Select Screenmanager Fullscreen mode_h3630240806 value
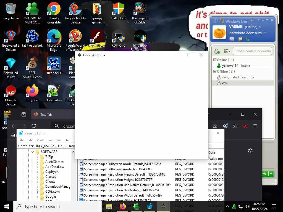 [x=118, y=169]
